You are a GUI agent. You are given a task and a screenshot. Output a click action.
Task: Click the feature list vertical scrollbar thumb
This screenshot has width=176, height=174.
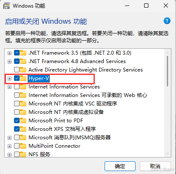[167, 71]
